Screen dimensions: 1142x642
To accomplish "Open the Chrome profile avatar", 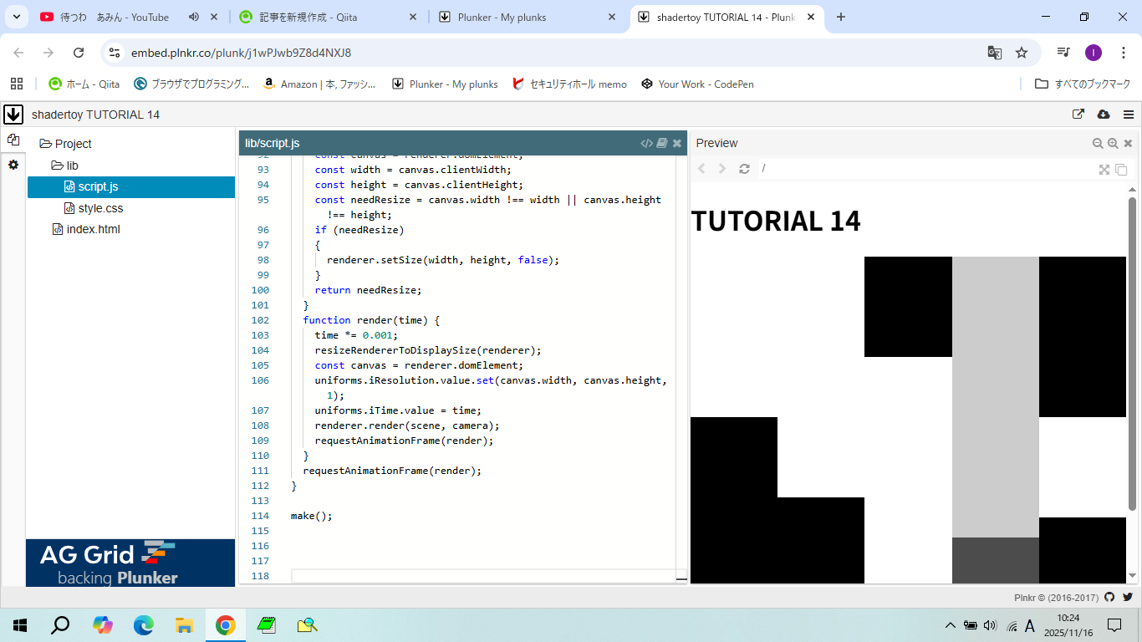I will (x=1094, y=53).
